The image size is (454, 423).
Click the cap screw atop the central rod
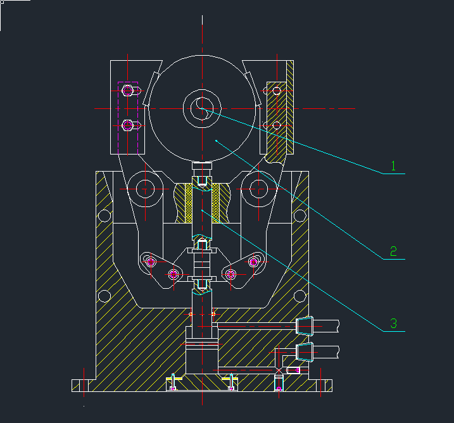(202, 171)
